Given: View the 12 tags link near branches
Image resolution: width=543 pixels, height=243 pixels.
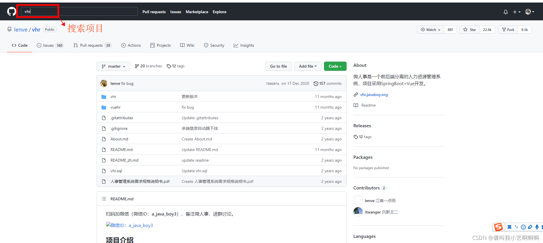Looking at the screenshot, I should [x=176, y=66].
